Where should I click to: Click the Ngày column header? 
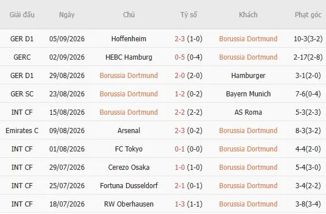pos(67,15)
